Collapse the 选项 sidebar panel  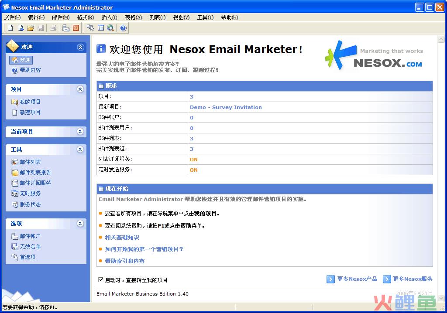(x=80, y=223)
